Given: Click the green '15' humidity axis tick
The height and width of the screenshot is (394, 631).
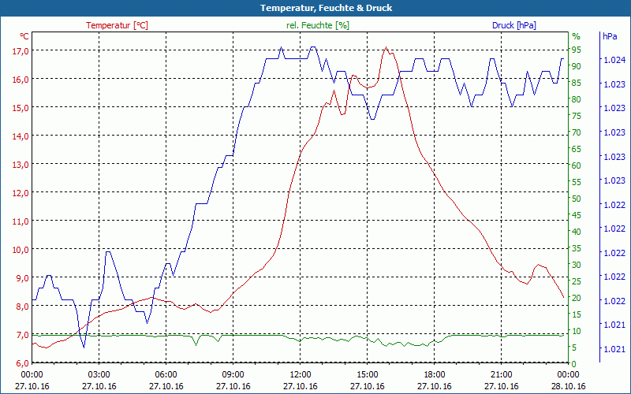Looking at the screenshot, I should coord(577,314).
